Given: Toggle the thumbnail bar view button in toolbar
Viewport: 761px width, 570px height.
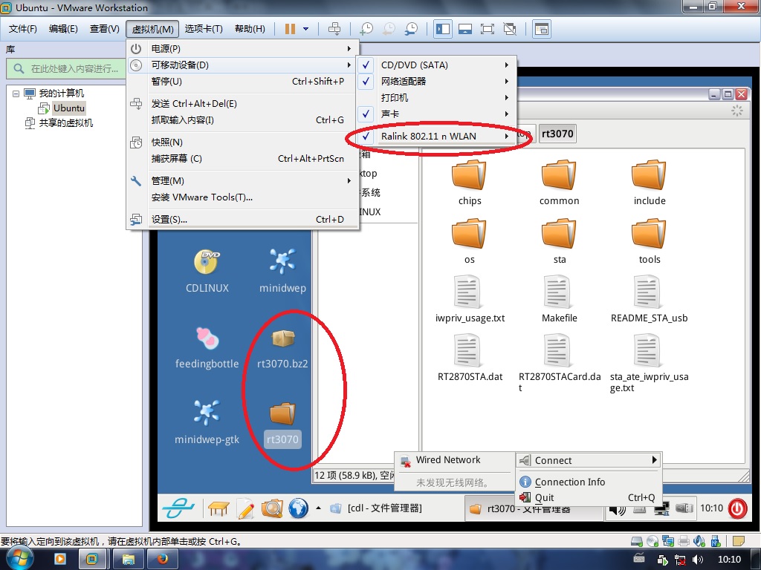Looking at the screenshot, I should (465, 29).
